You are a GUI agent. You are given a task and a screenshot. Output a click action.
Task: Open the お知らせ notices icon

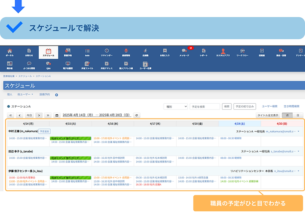tap(29, 52)
